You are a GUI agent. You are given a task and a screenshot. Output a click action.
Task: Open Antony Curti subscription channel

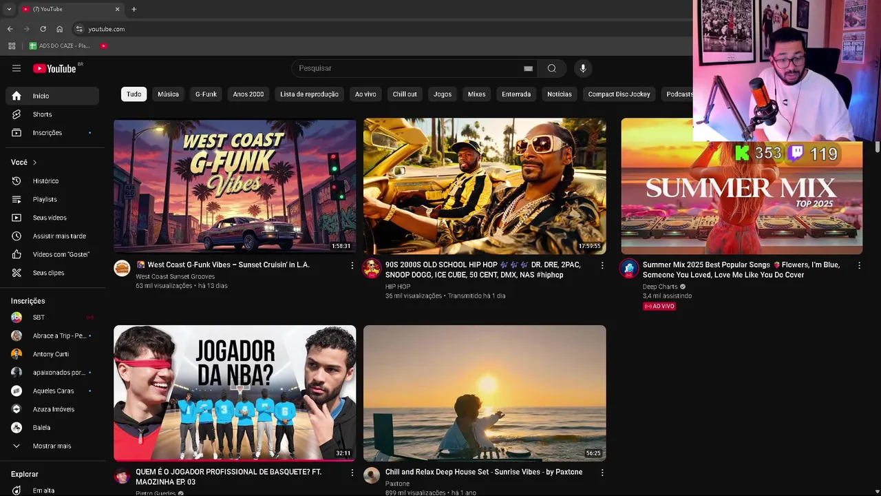coord(52,354)
